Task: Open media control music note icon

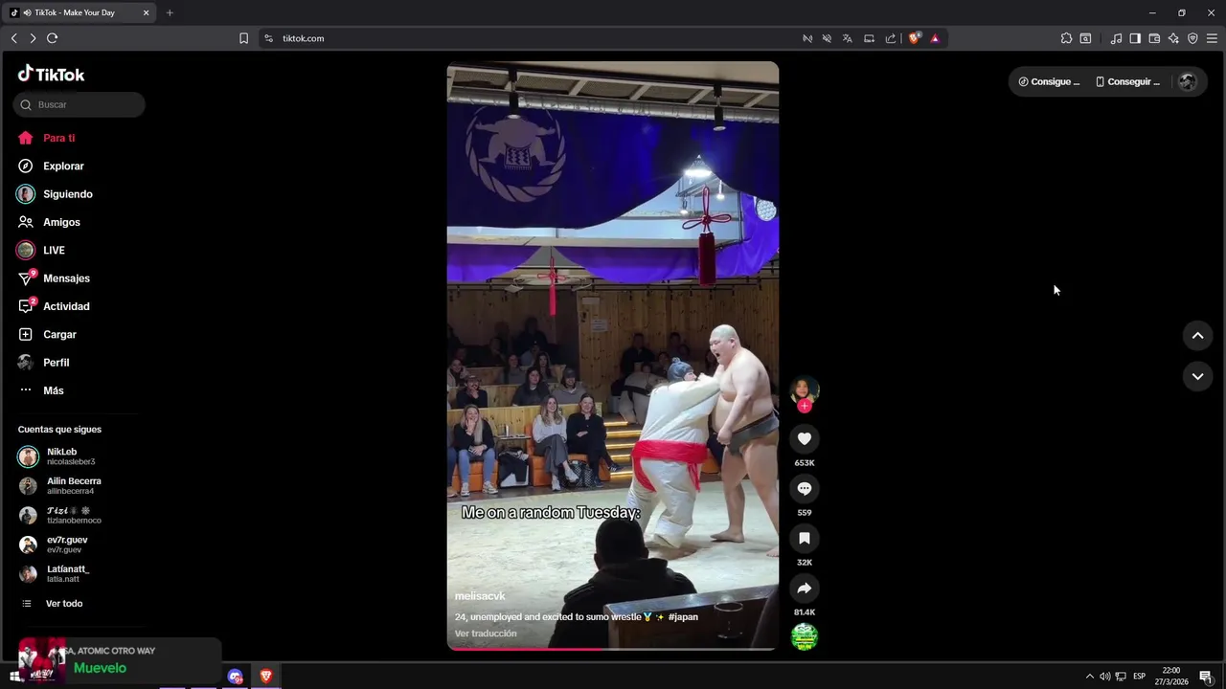Action: 1116,38
